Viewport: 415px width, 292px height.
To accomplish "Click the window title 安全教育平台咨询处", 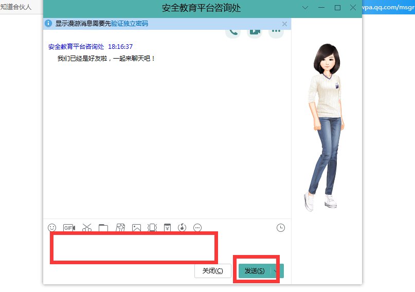I will [x=202, y=8].
